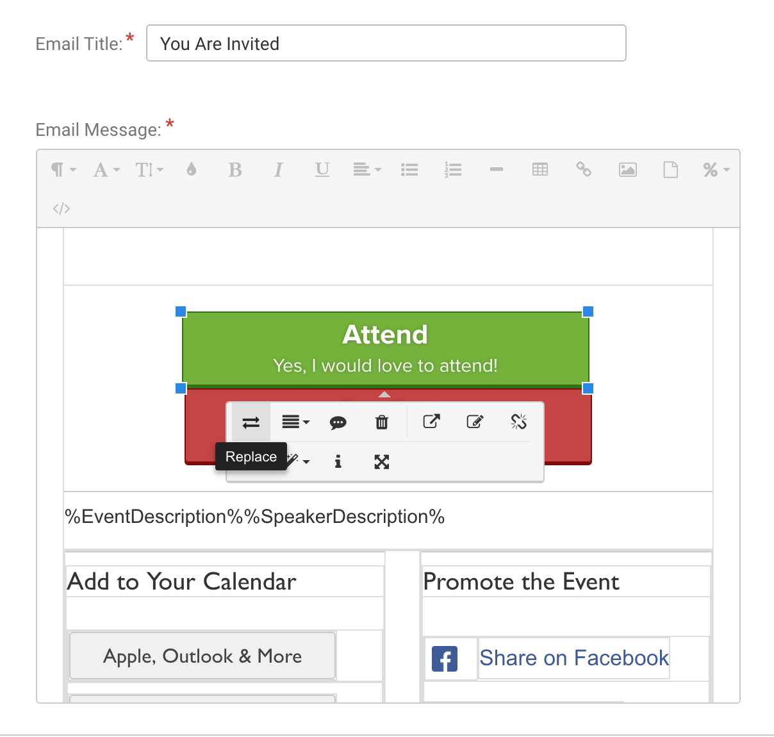Insert a table from the toolbar
This screenshot has width=774, height=737.
[x=540, y=170]
